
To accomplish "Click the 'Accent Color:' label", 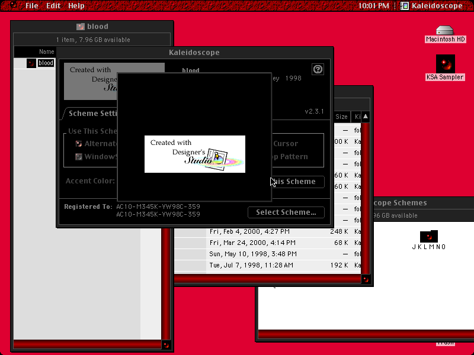I will (90, 181).
